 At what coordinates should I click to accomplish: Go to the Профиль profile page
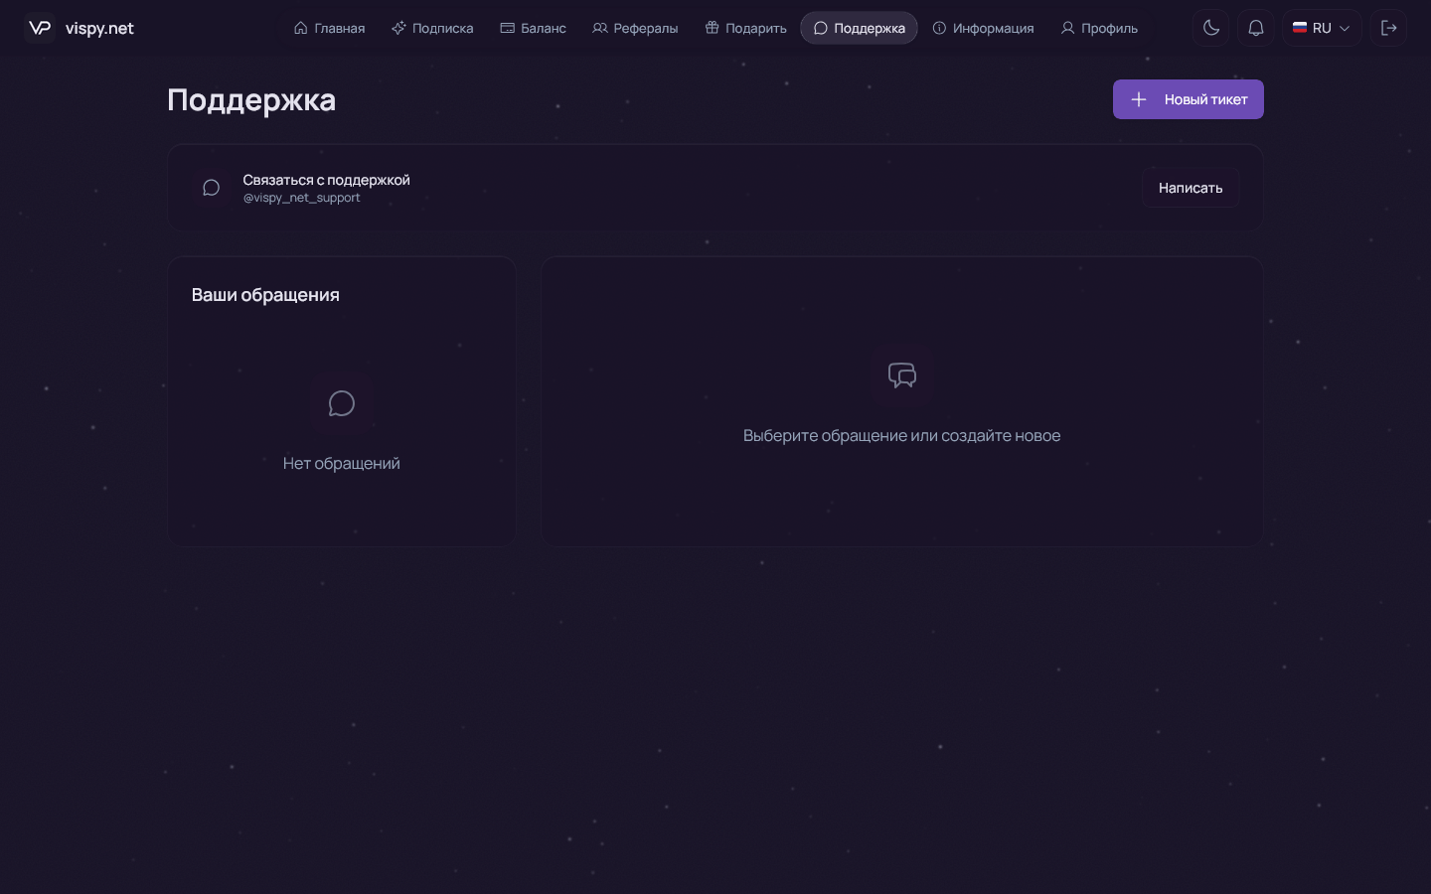1099,28
